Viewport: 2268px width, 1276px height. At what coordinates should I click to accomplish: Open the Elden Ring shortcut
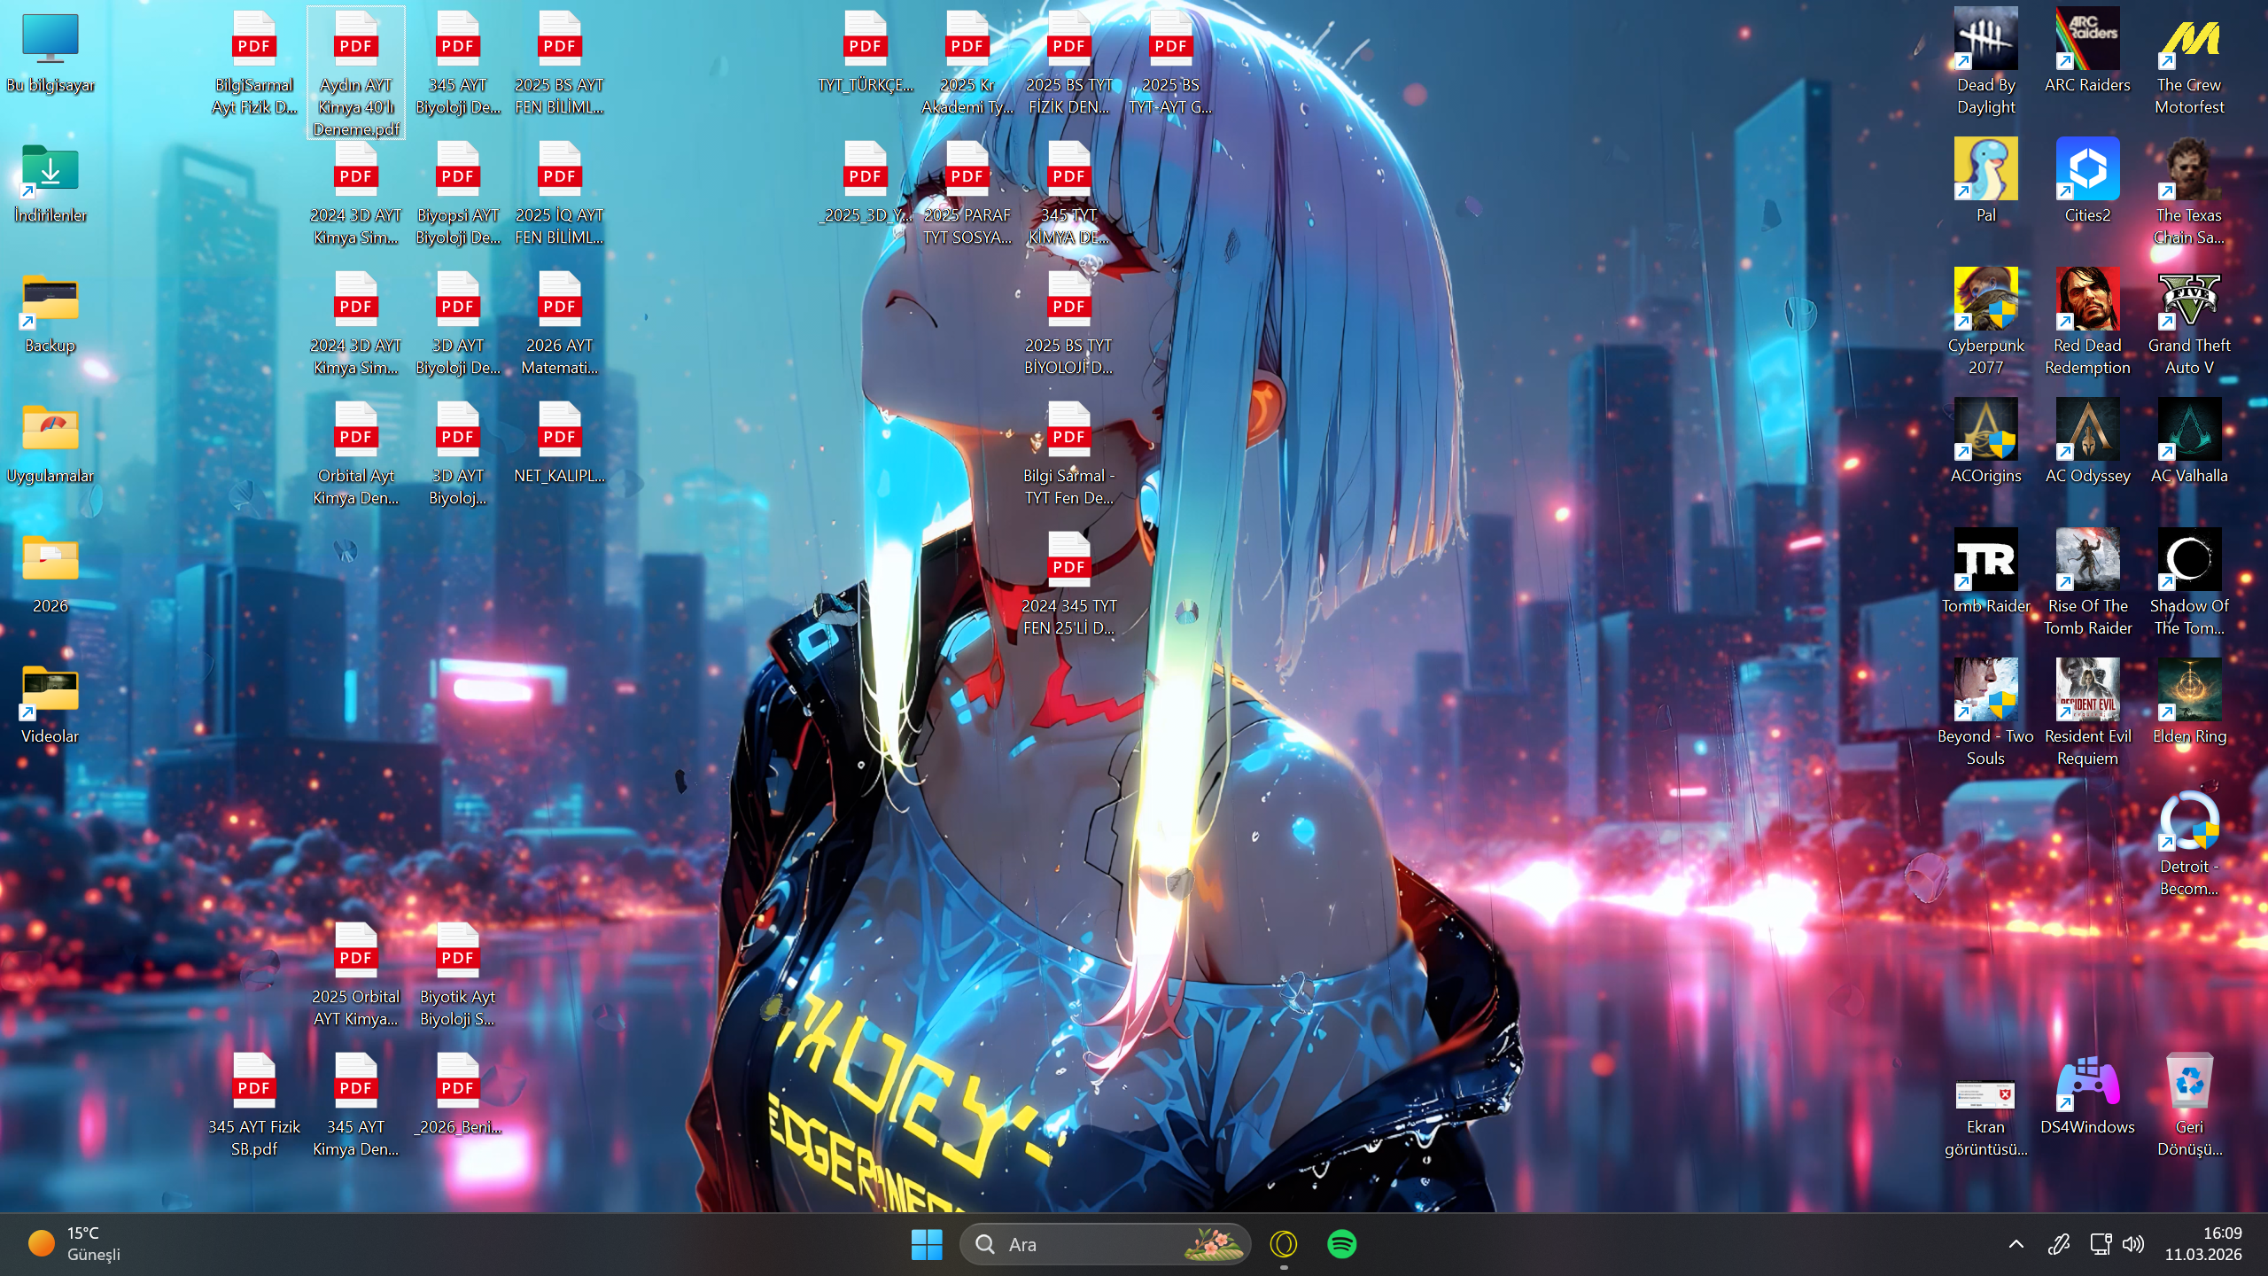(x=2189, y=703)
